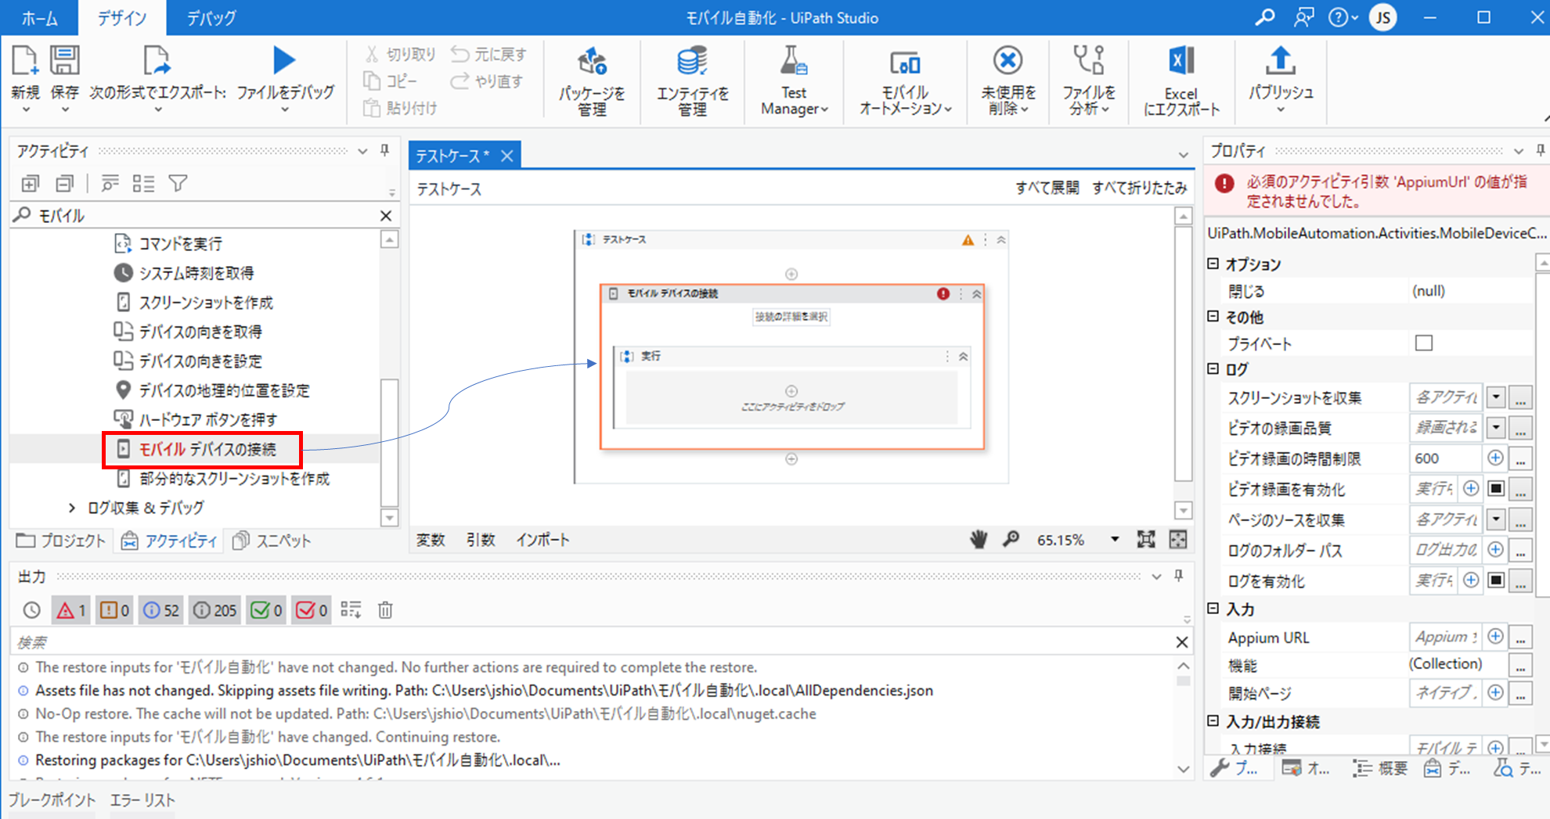The width and height of the screenshot is (1550, 819).
Task: Open the プロジェクト panel tab
Action: click(61, 541)
